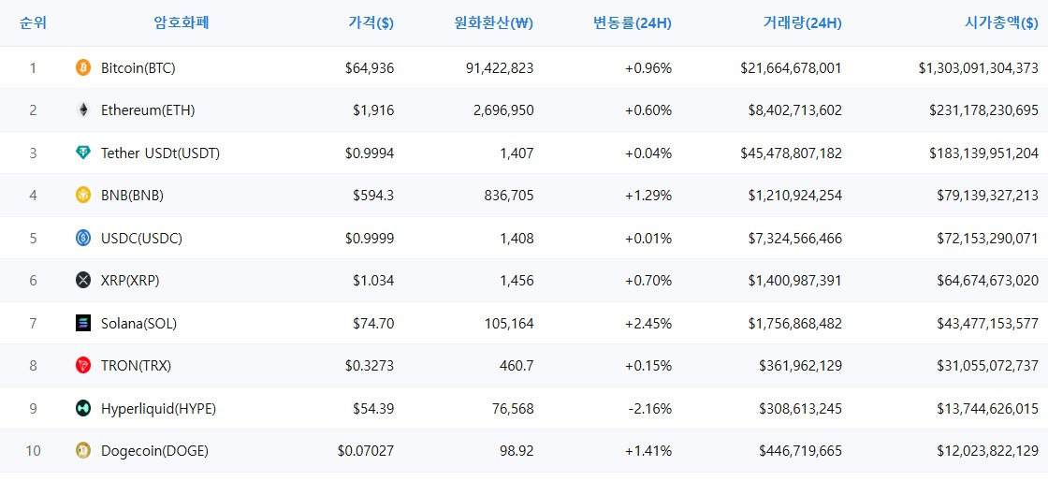Viewport: 1048px width, 481px height.
Task: Click Solana won value 105,164
Action: (x=509, y=324)
